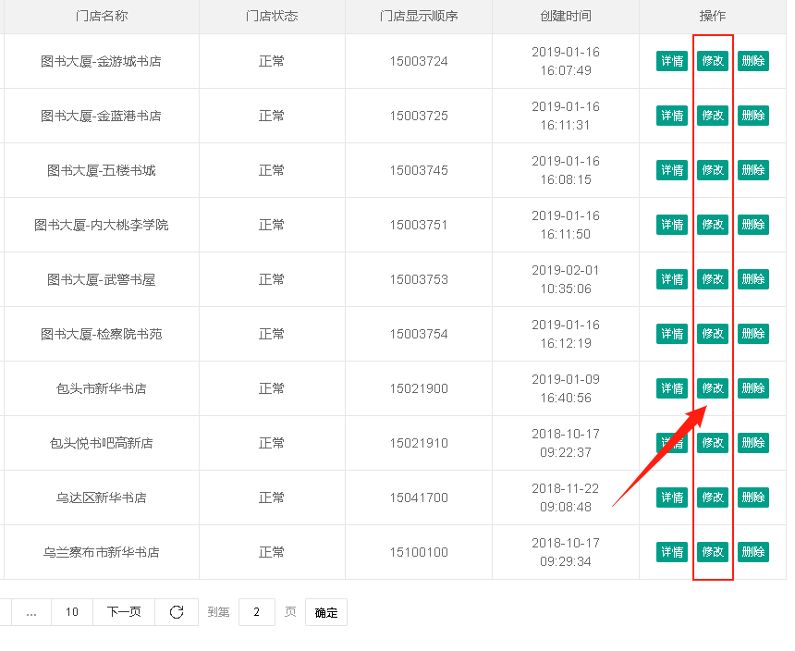Edit 图书大厦-武警书屋 via 修改 button
795x651 pixels.
[x=713, y=279]
